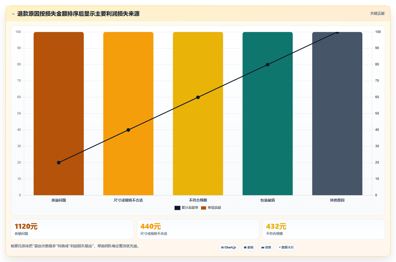Click the 432元 value card
Image resolution: width=396 pixels, height=262 pixels.
(x=324, y=229)
